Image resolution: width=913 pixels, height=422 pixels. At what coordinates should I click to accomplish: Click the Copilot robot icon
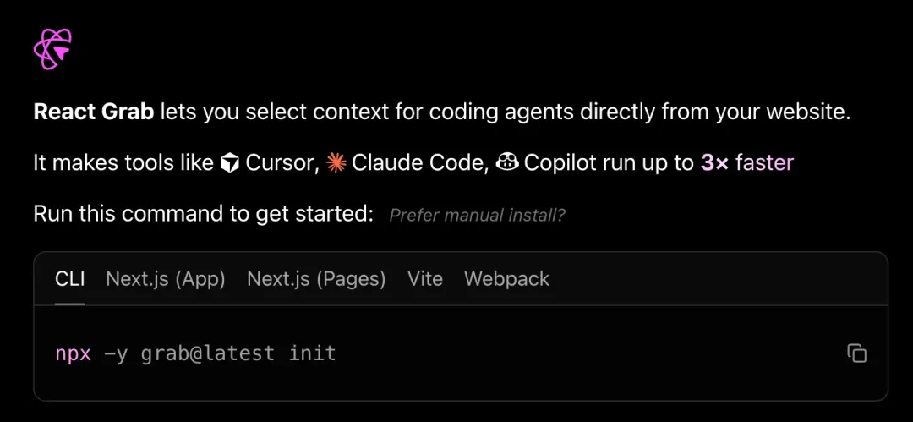(x=507, y=163)
